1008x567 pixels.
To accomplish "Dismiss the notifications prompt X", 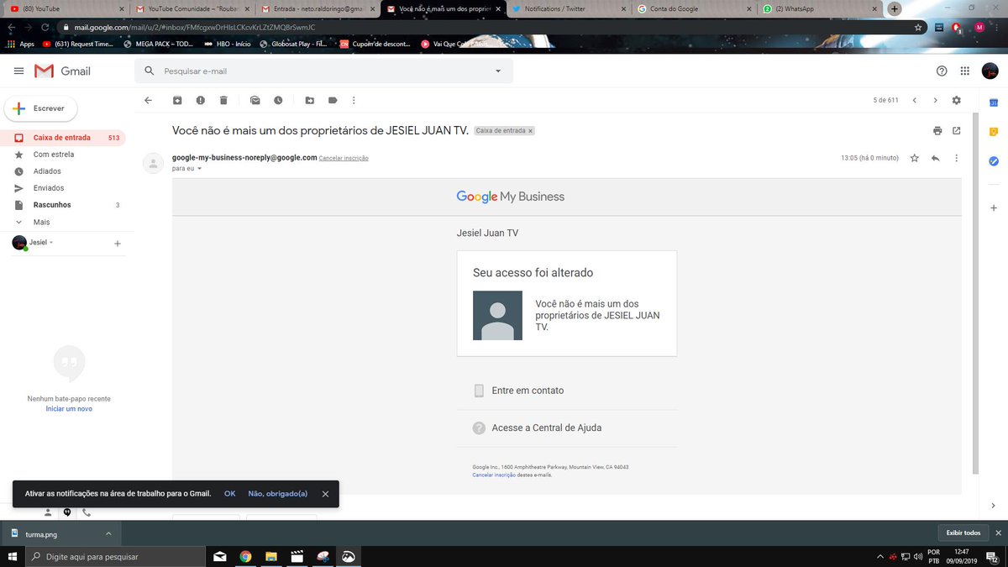I will (x=325, y=494).
